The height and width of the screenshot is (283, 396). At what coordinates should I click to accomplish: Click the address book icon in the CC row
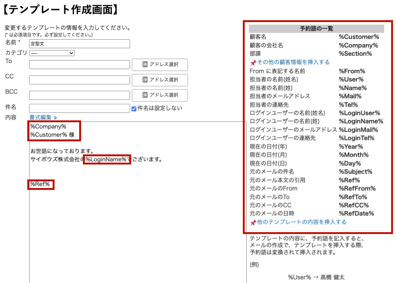(x=144, y=80)
